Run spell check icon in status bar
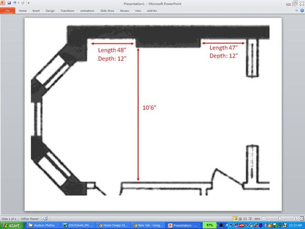This screenshot has height=229, width=305. [46, 219]
